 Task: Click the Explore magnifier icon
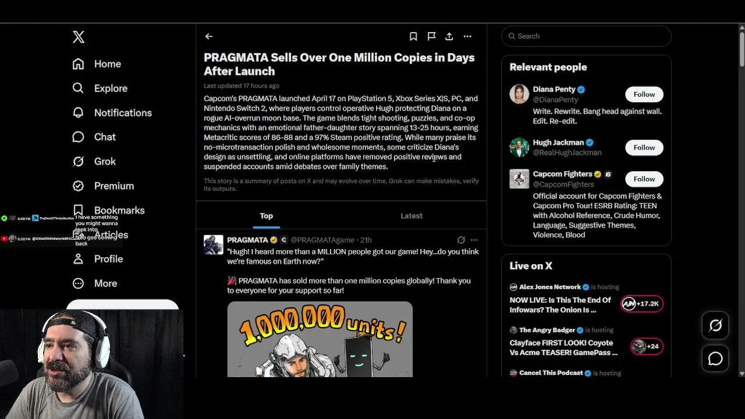click(78, 88)
